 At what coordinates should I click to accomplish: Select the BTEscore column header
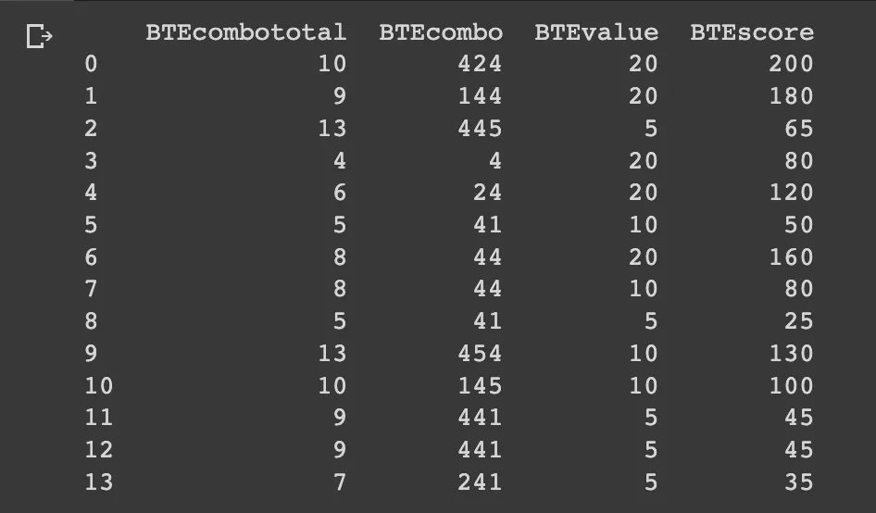[x=752, y=32]
